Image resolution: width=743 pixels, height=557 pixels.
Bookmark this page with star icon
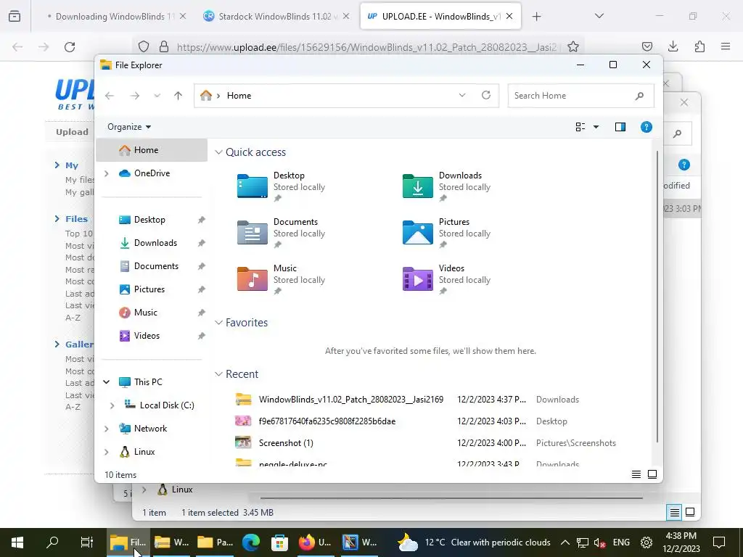tap(573, 46)
